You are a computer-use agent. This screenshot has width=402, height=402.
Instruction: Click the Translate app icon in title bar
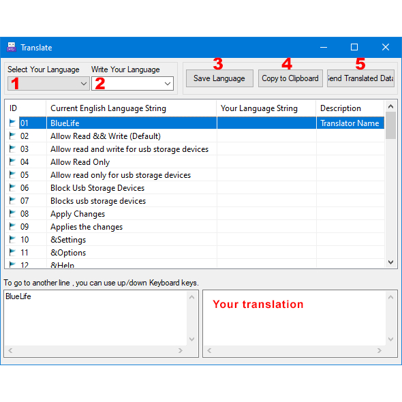(12, 47)
